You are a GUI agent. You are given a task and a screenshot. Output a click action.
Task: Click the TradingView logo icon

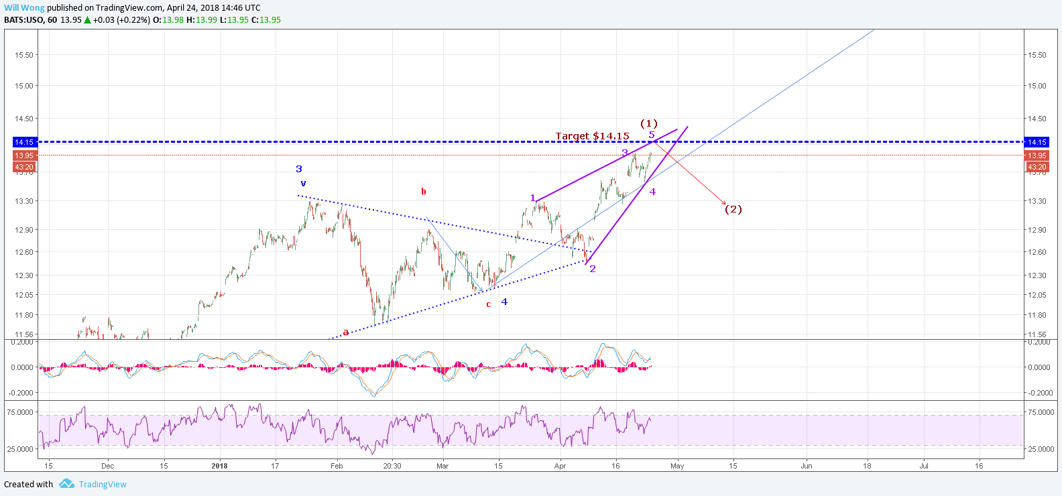tap(66, 484)
